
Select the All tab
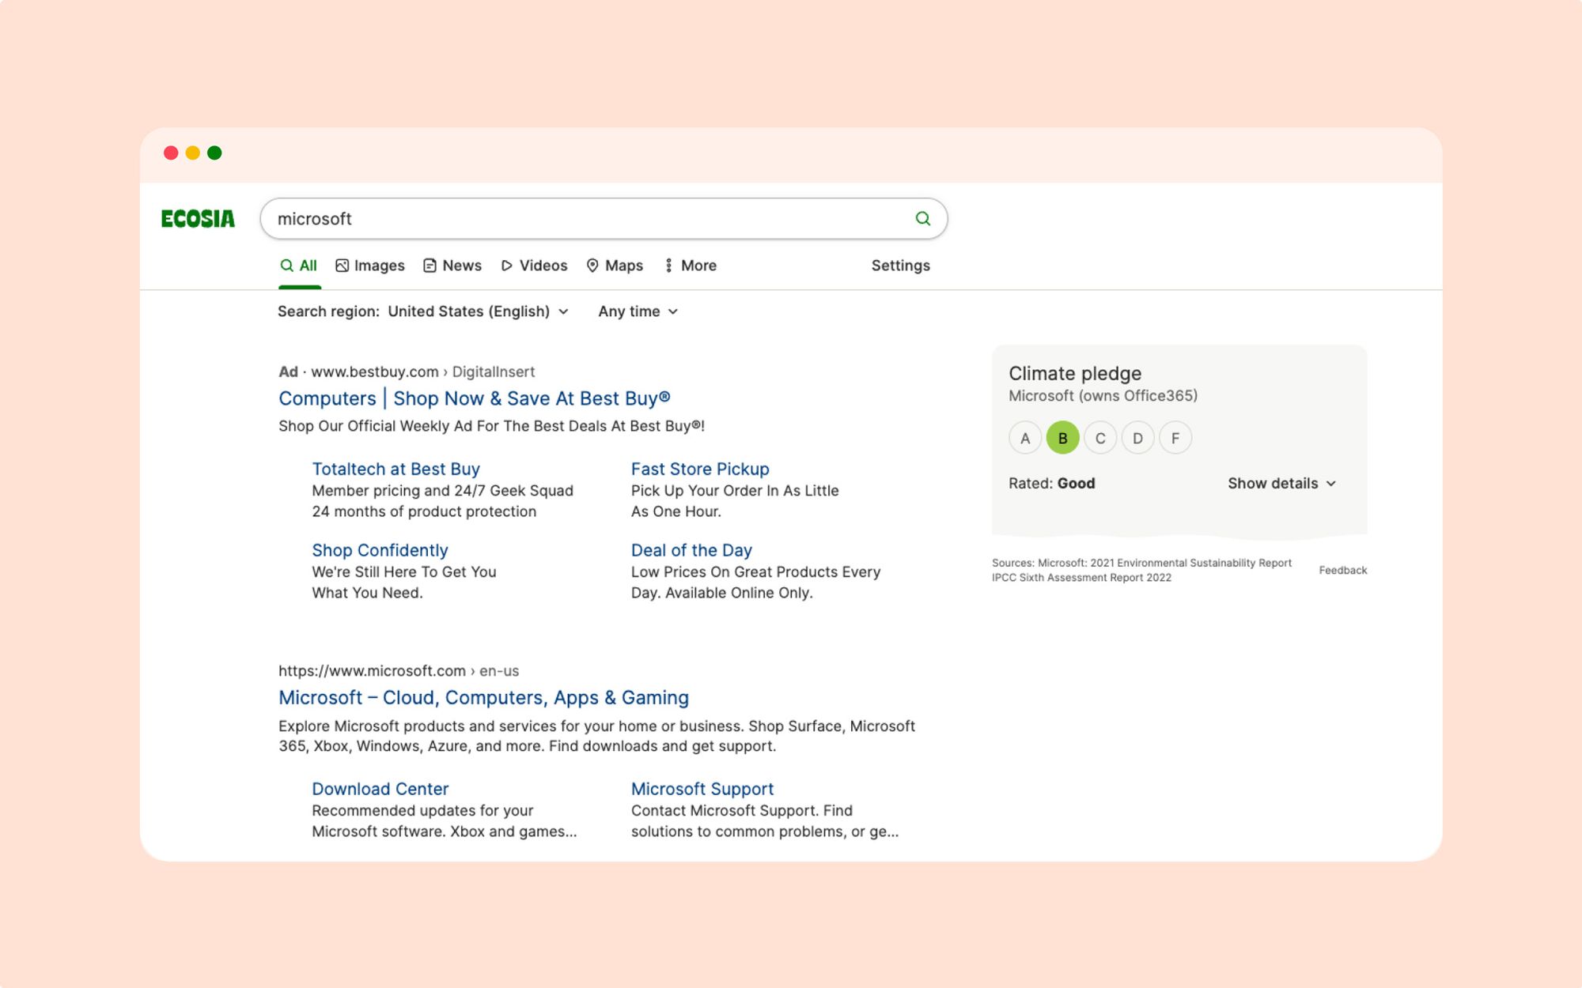point(299,266)
